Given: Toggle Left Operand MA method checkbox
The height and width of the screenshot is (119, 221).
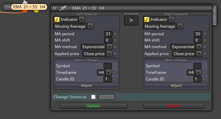Looking at the screenshot, I should pyautogui.click(x=115, y=47).
